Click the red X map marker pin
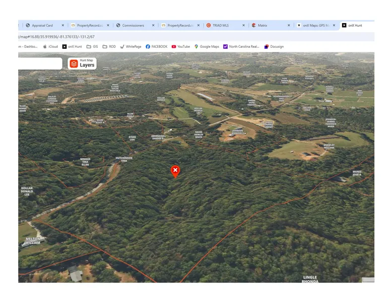 click(175, 171)
